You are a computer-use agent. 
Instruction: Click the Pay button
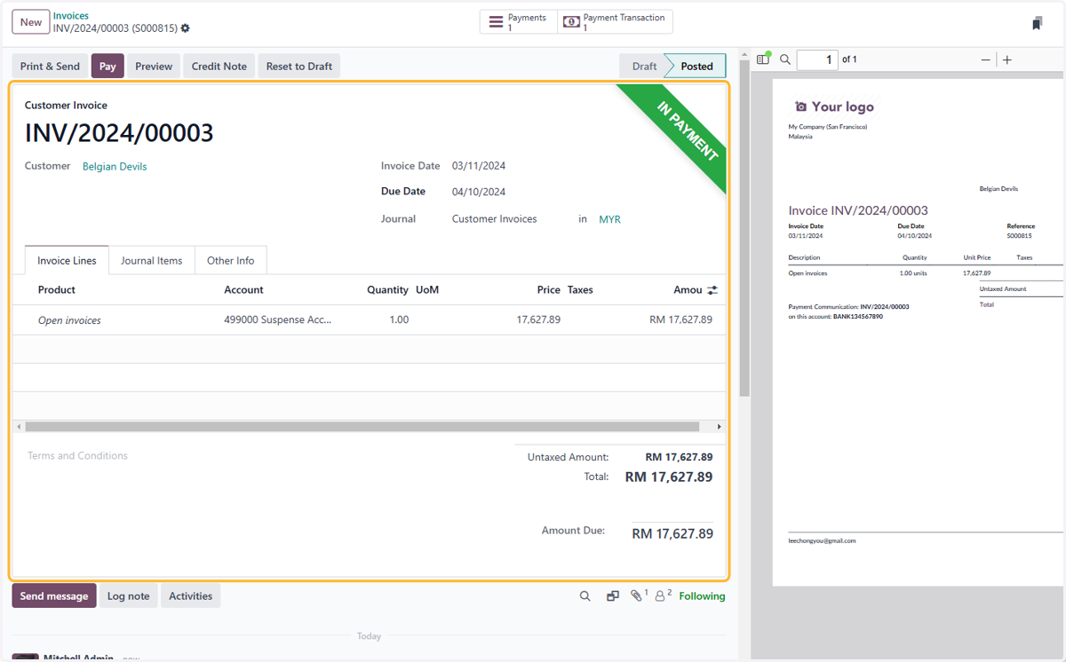click(x=107, y=67)
